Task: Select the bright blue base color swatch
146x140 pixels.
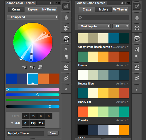Action: [x=33, y=79]
